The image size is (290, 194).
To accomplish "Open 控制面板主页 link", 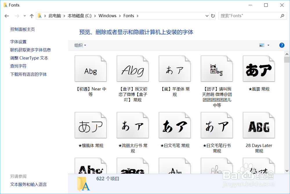I will point(22,29).
